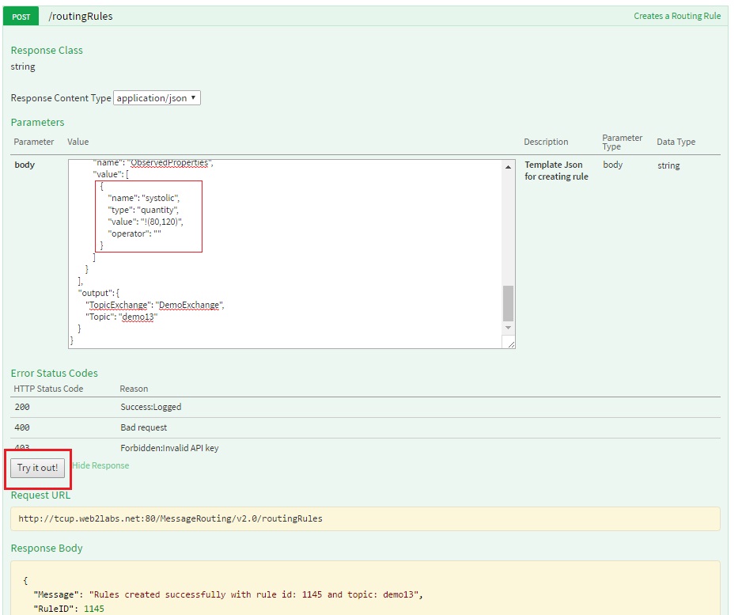
Task: Click the Forbidden:Invalid API key reason
Action: tap(169, 448)
